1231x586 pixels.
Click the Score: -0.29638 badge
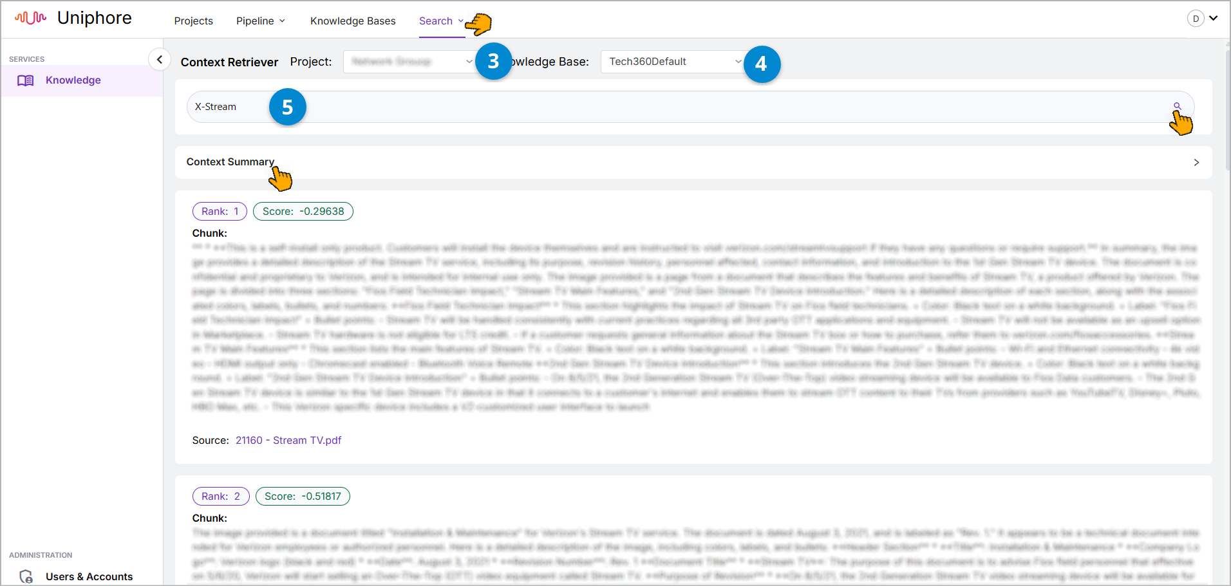click(303, 211)
